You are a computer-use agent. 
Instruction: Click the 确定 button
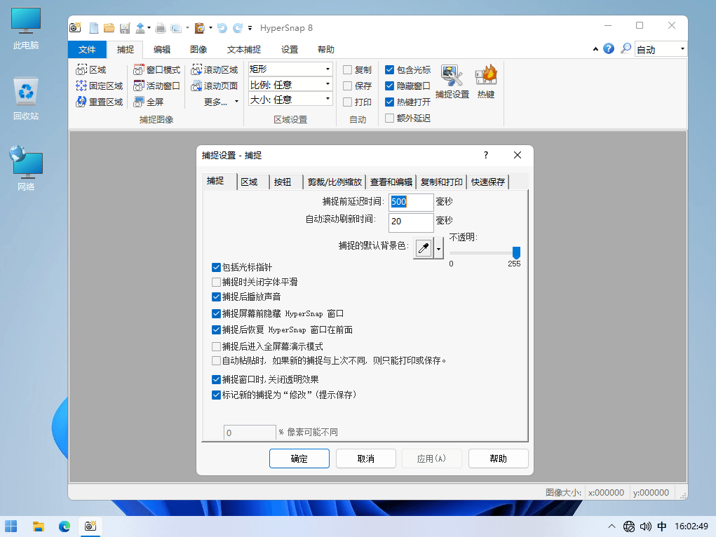299,458
